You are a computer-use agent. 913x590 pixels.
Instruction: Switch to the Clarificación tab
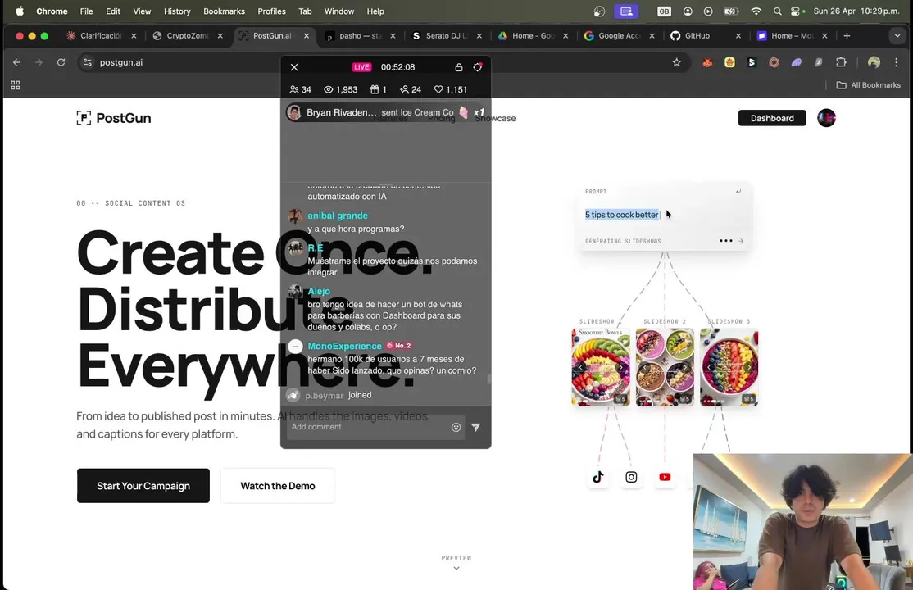pos(99,35)
